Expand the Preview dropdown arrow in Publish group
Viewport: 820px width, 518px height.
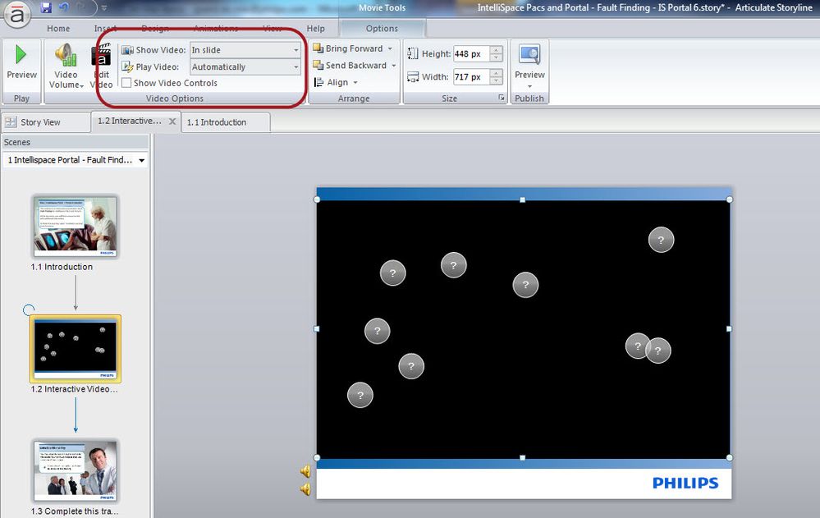pos(529,86)
